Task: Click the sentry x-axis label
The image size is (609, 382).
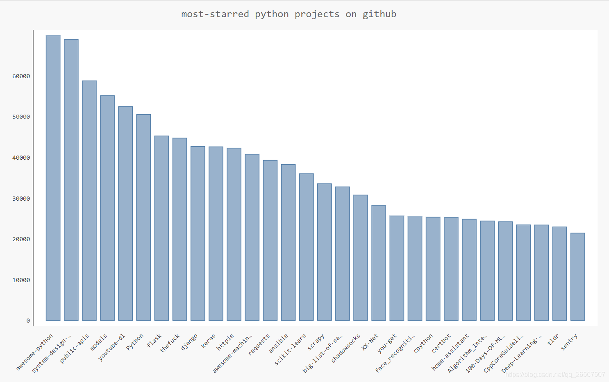Action: tap(569, 342)
